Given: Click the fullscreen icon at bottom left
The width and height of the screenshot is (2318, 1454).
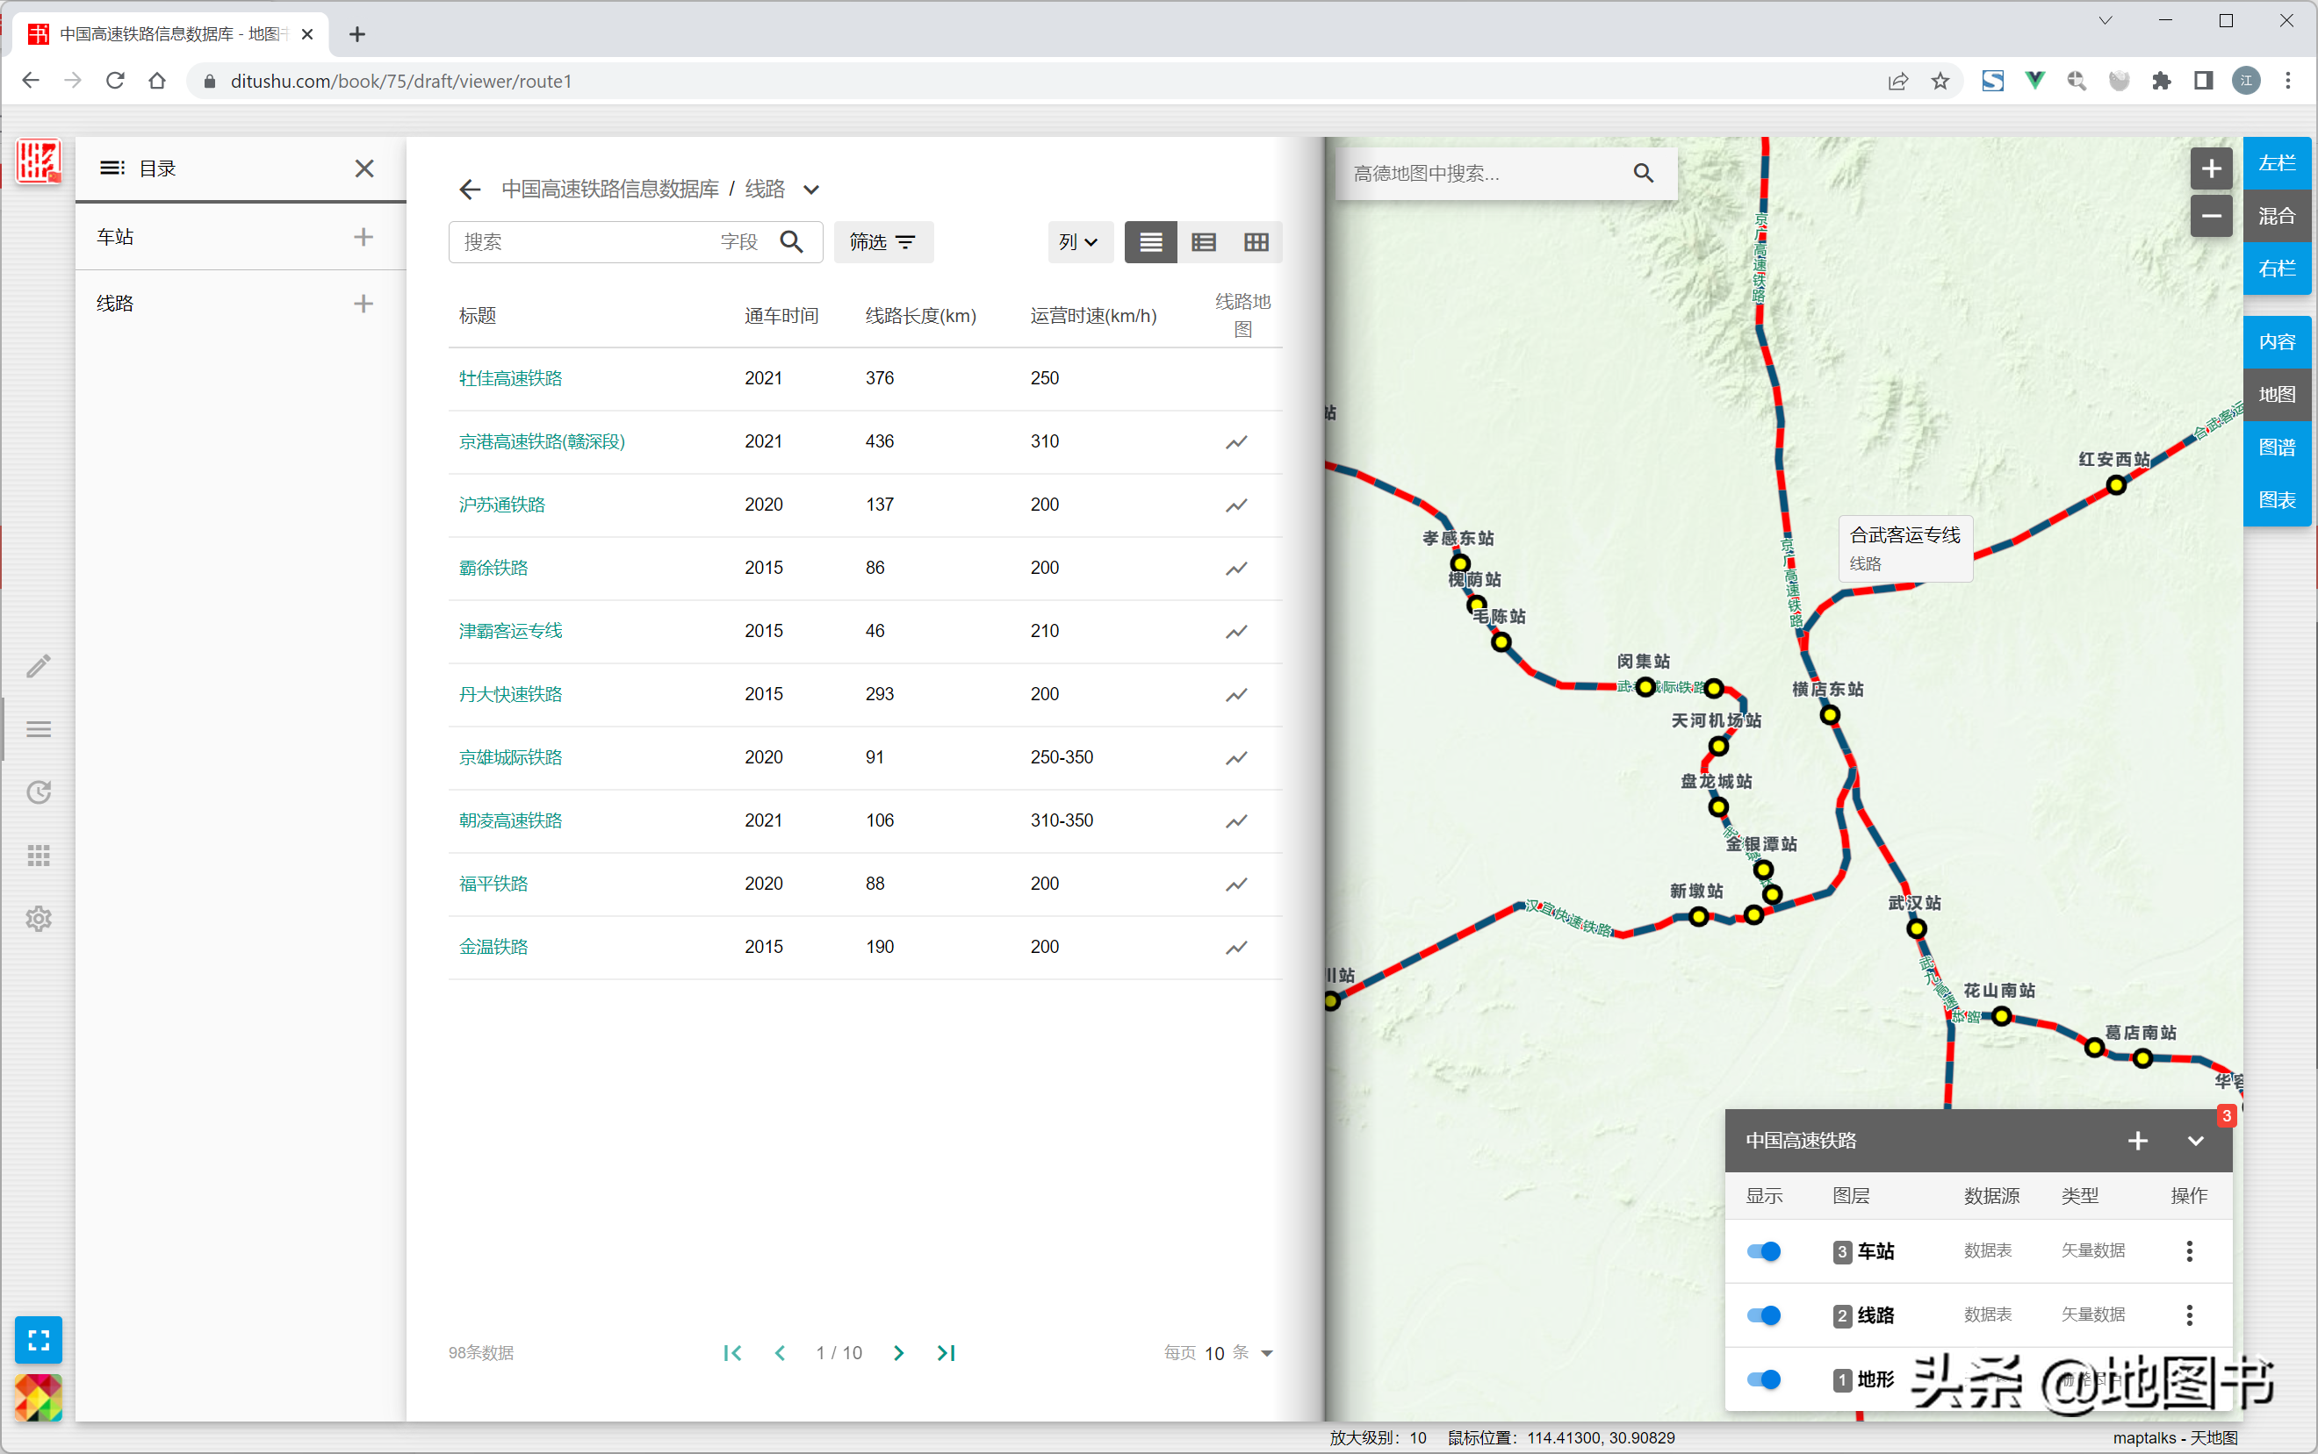Looking at the screenshot, I should [39, 1340].
